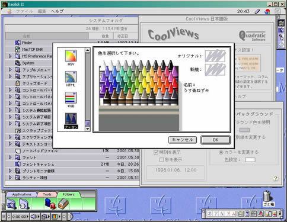Click the クリップボード clipboard file icon
The image size is (287, 222).
pyautogui.click(x=18, y=83)
